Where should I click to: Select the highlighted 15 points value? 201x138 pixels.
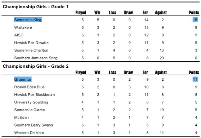point(195,20)
